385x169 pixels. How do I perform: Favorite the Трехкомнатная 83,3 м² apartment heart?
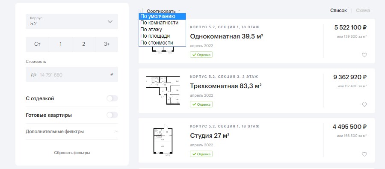tap(364, 105)
